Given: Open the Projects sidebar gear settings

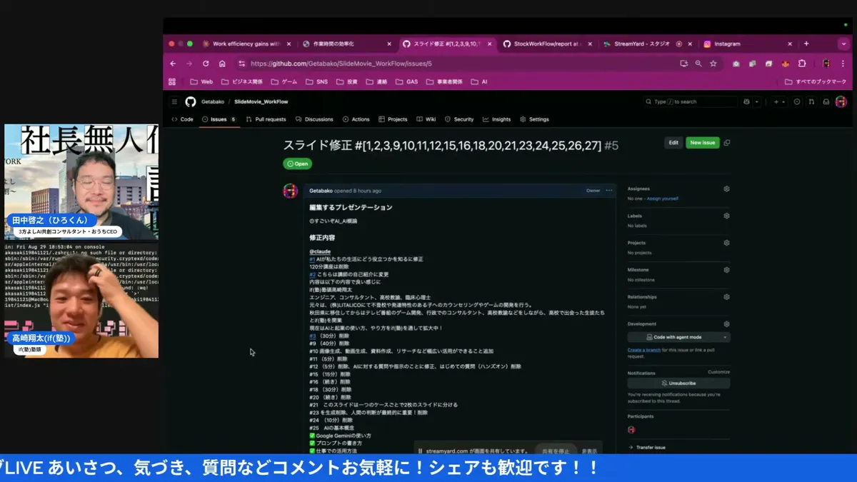Looking at the screenshot, I should [x=726, y=243].
